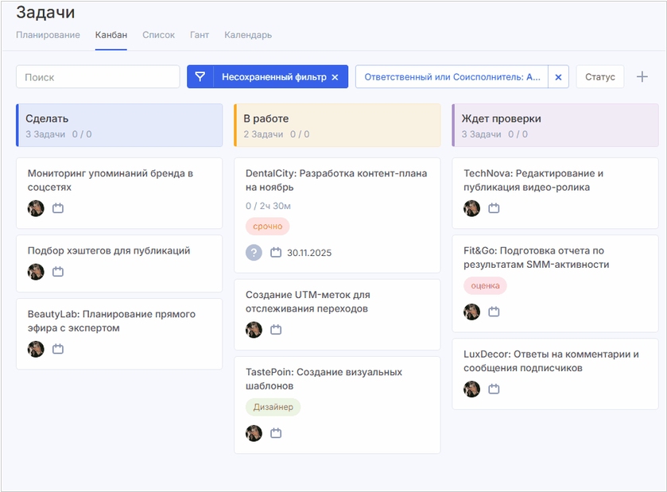This screenshot has height=492, width=667.
Task: Clear the unsaved filter with its X
Action: point(335,77)
